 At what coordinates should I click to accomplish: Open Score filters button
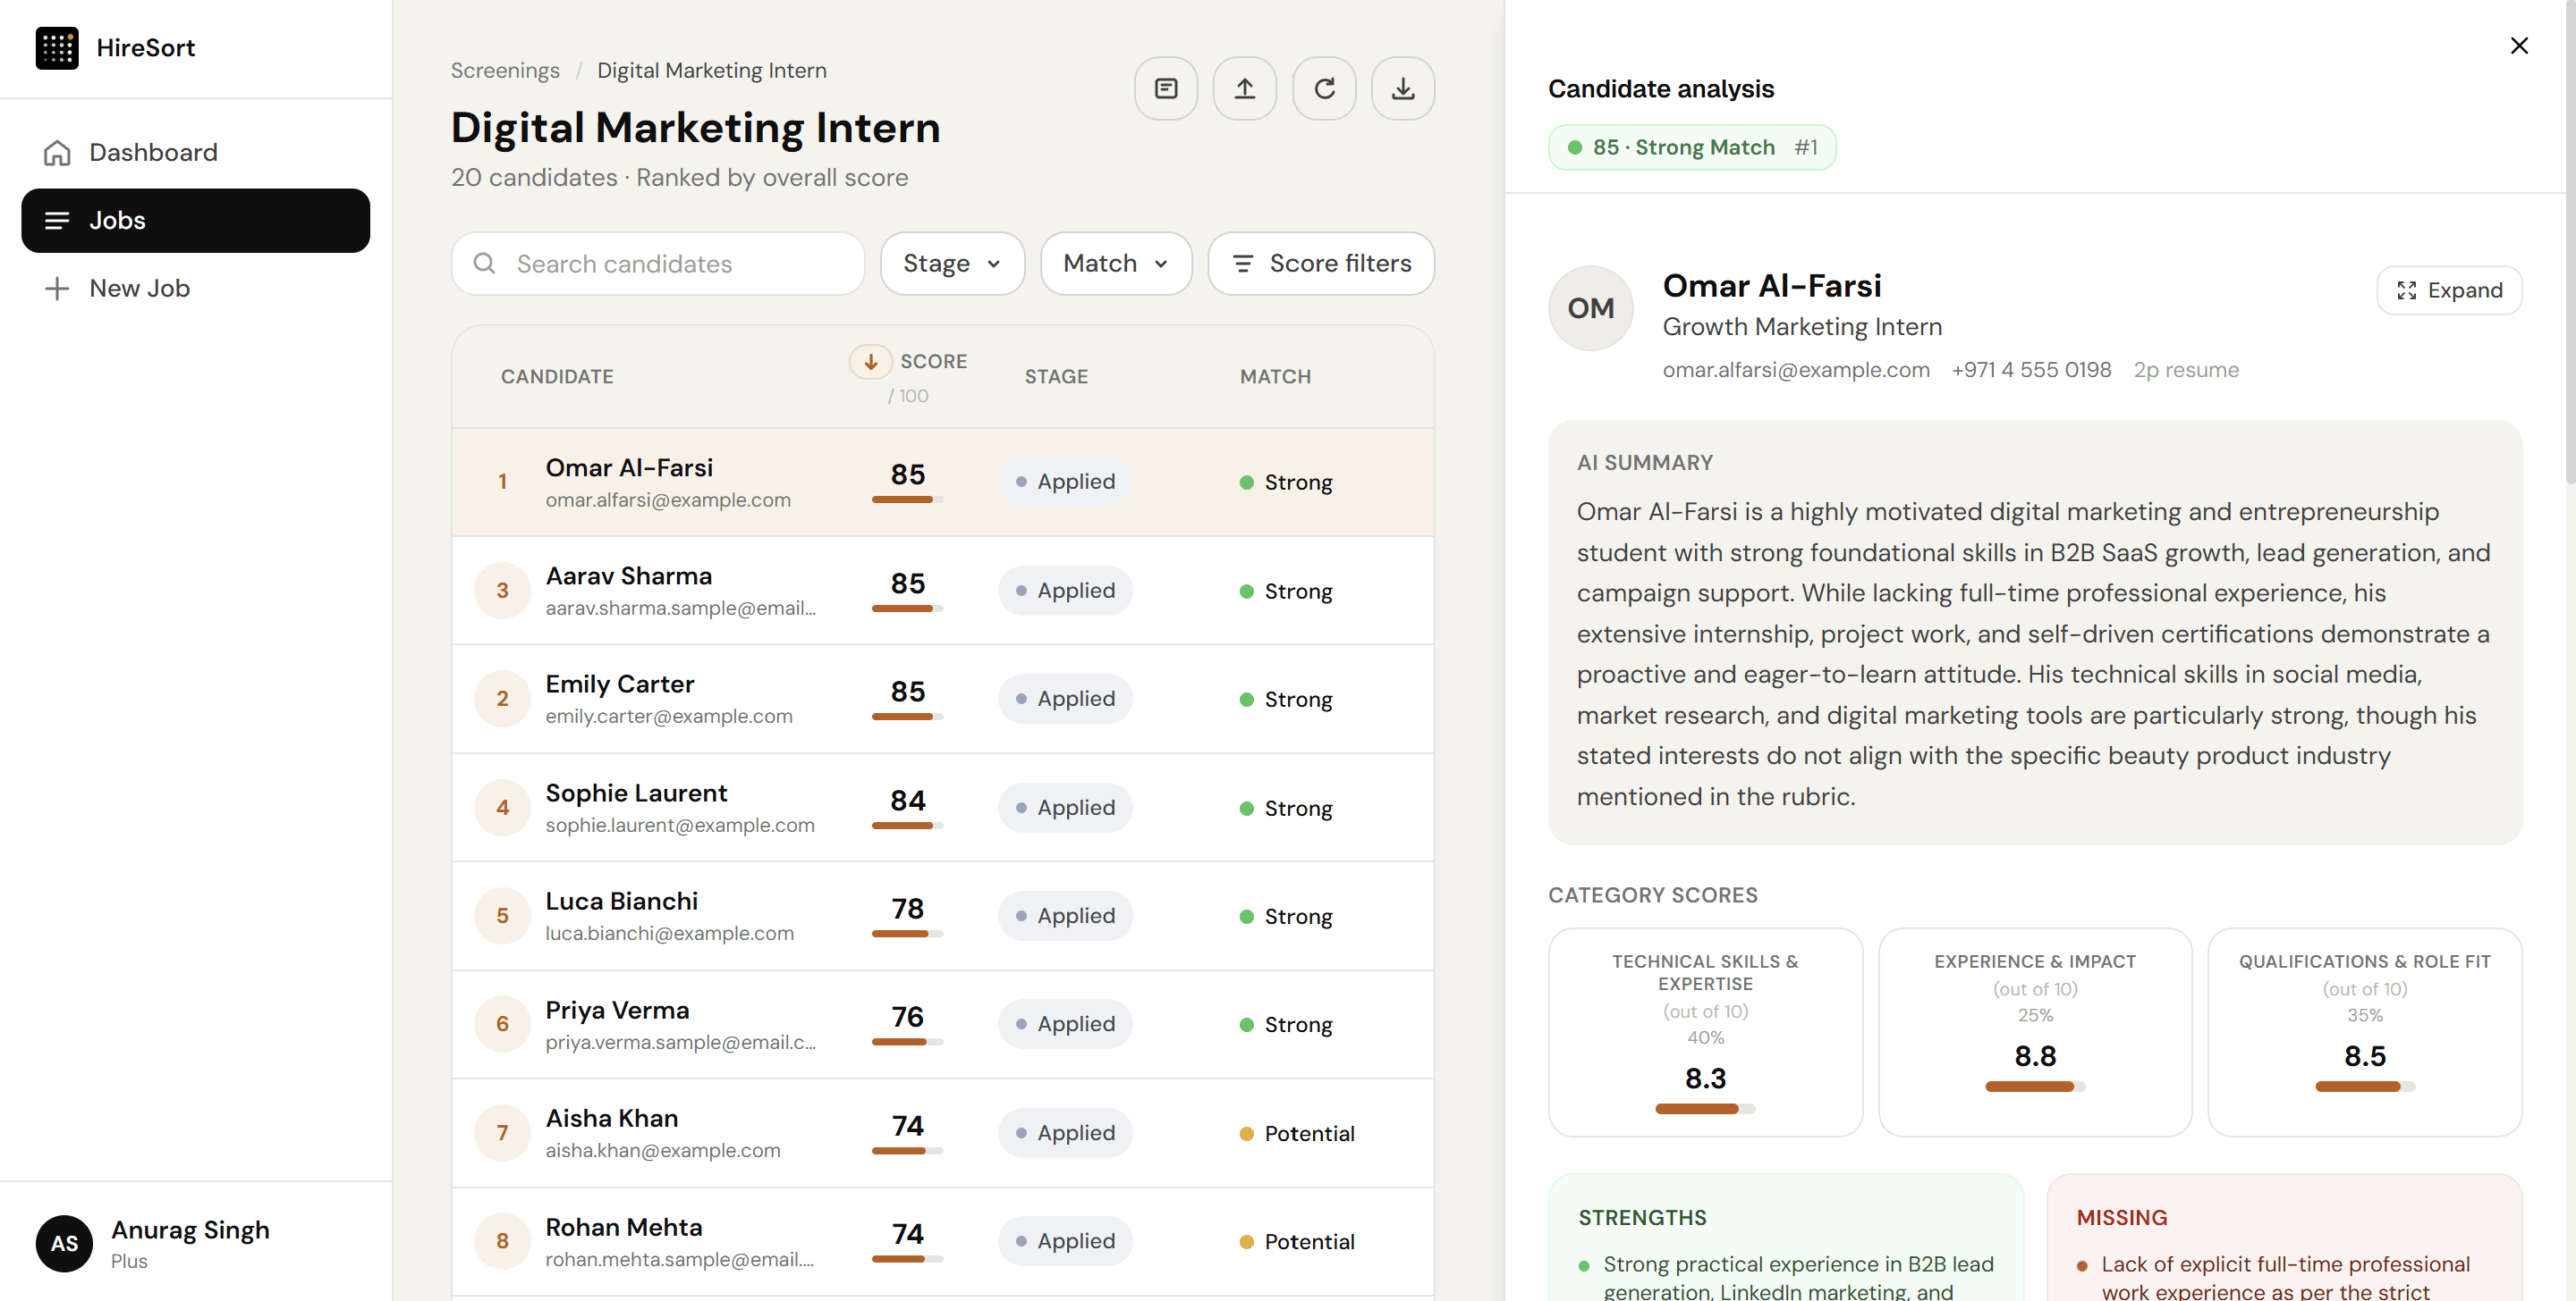[x=1321, y=264]
